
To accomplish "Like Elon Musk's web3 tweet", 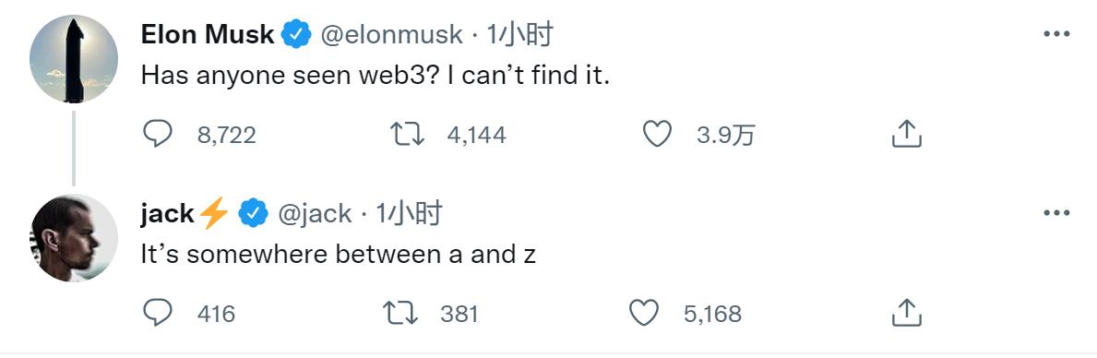I will (x=657, y=134).
